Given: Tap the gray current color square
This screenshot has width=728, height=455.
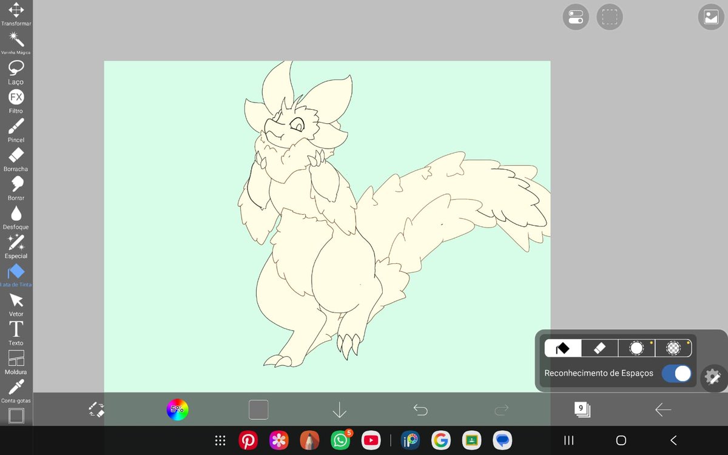Looking at the screenshot, I should [258, 409].
